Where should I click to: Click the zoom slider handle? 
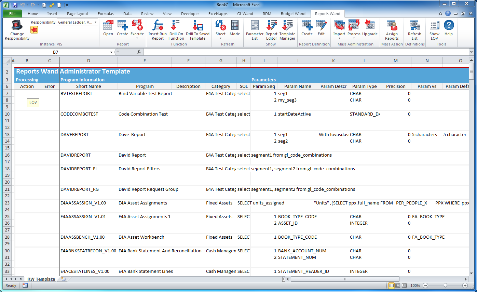(x=445, y=286)
